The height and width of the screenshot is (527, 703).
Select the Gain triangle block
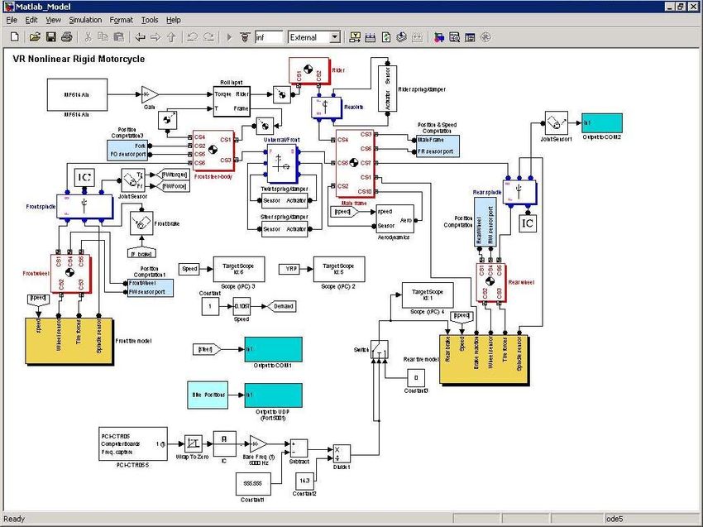click(150, 94)
